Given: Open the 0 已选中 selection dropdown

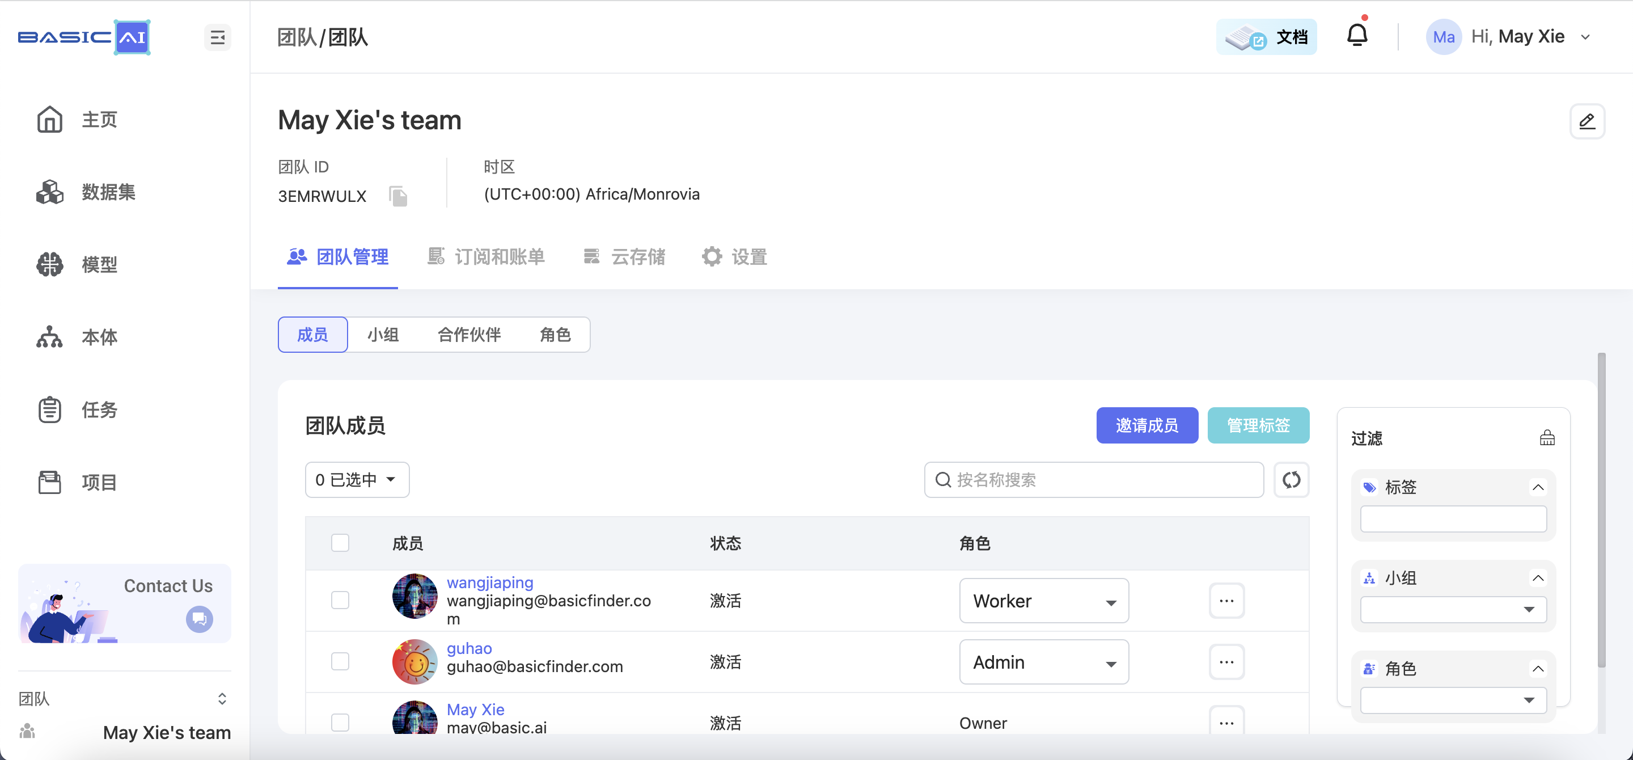Looking at the screenshot, I should 357,480.
